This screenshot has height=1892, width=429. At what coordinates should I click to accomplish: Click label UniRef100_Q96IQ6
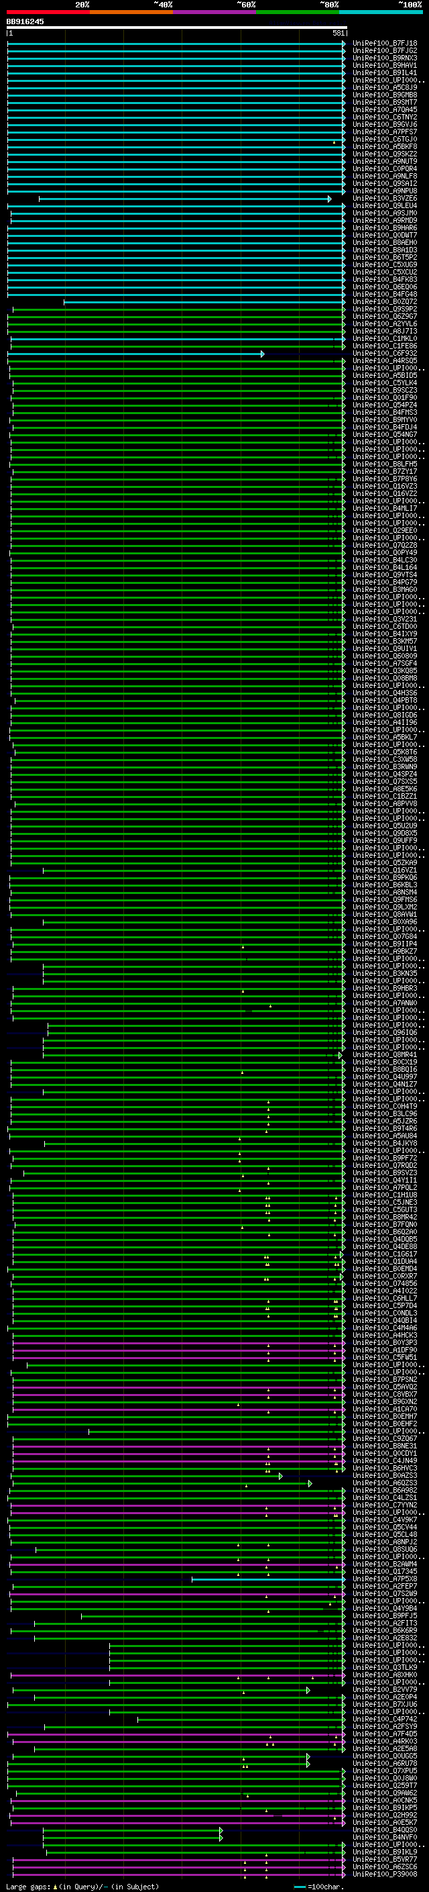(x=384, y=1033)
